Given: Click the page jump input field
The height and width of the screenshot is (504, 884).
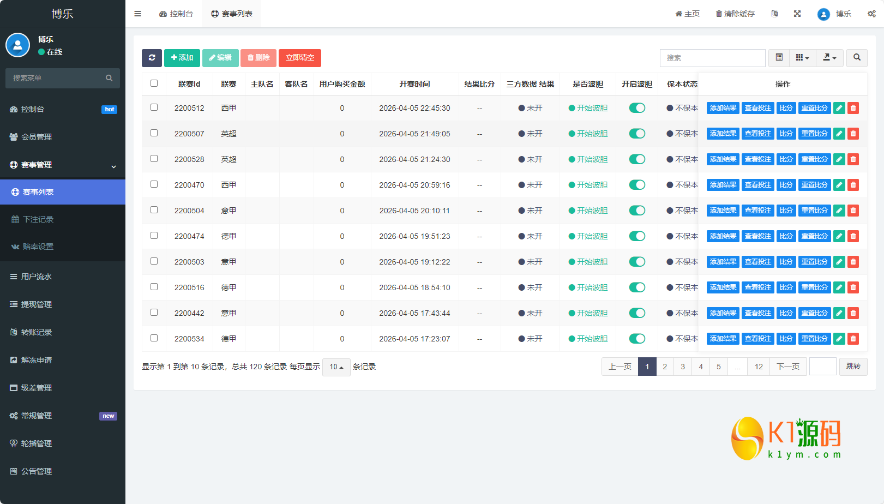Looking at the screenshot, I should point(822,367).
